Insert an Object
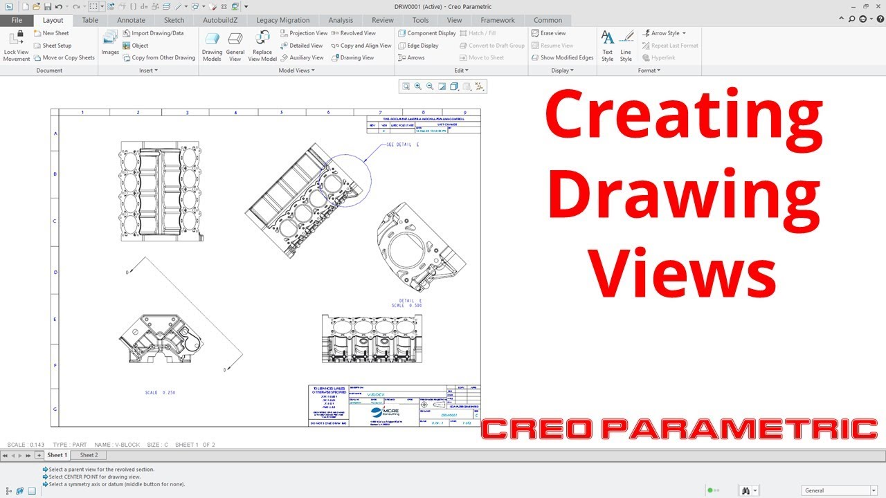 135,46
